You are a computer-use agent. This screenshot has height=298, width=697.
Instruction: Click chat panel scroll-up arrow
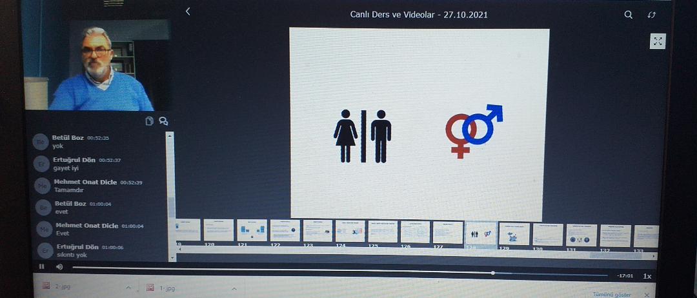coord(170,135)
